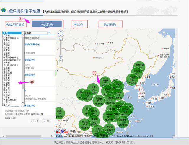Click the map zoom out minus button
189x145 pixels.
(x=61, y=60)
